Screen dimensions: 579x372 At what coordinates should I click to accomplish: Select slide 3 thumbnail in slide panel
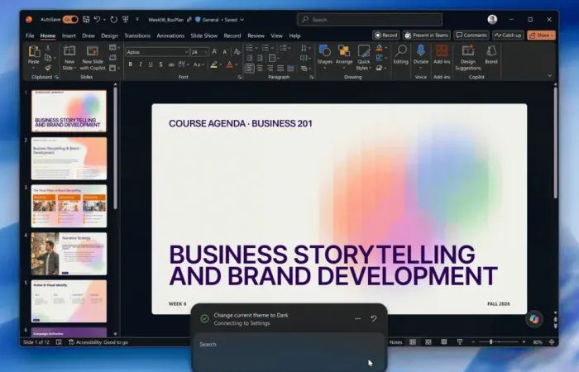69,206
